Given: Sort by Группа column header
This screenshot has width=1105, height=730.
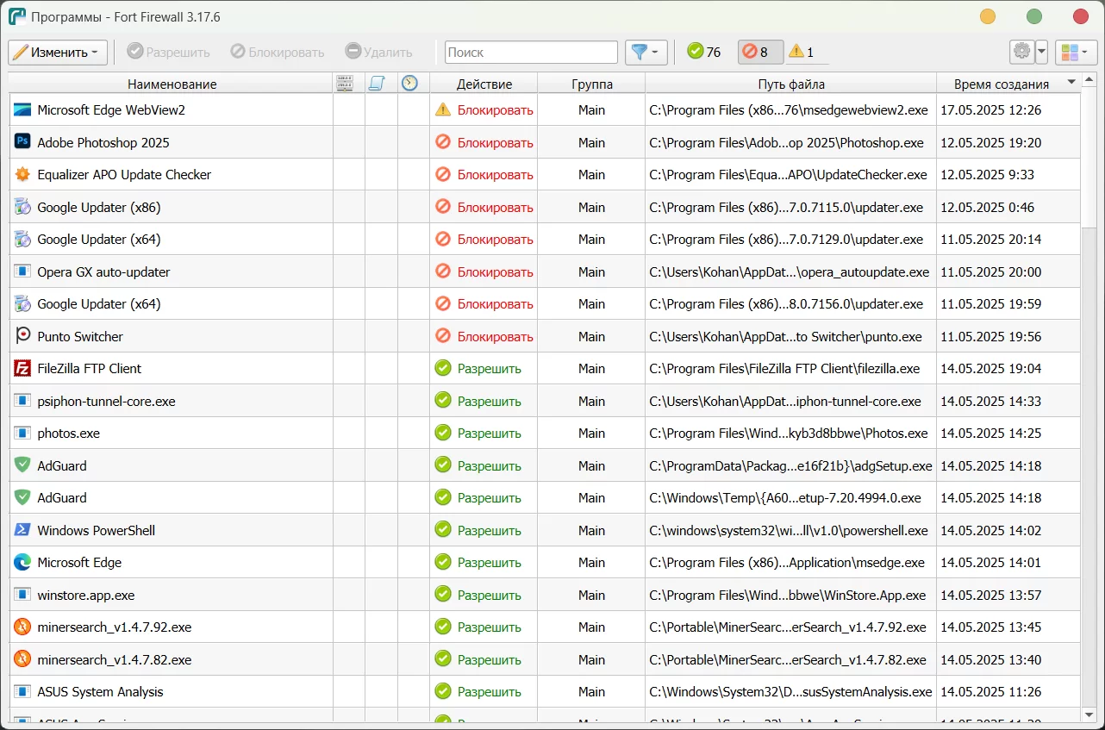Looking at the screenshot, I should point(591,84).
